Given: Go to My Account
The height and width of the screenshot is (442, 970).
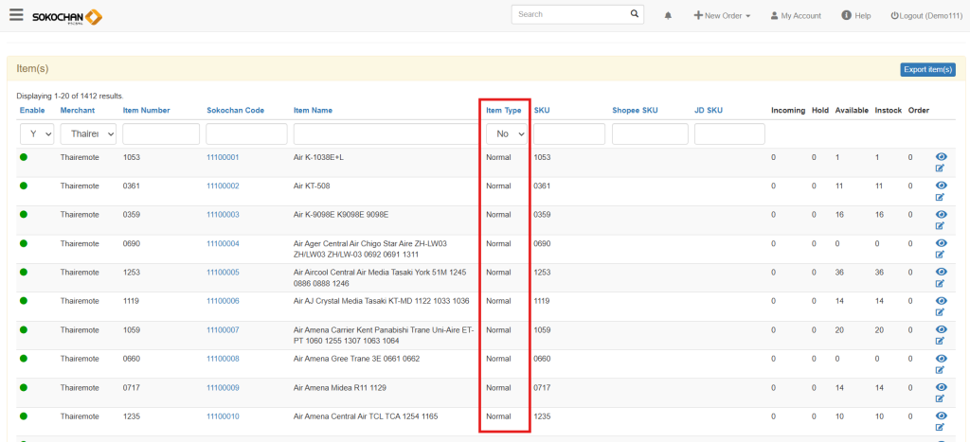Looking at the screenshot, I should point(795,16).
